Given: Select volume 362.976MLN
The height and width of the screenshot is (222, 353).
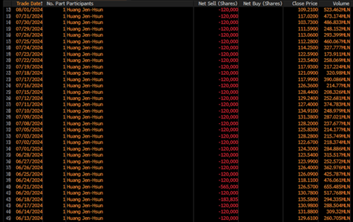Looking at the screenshot, I should pyautogui.click(x=337, y=168).
